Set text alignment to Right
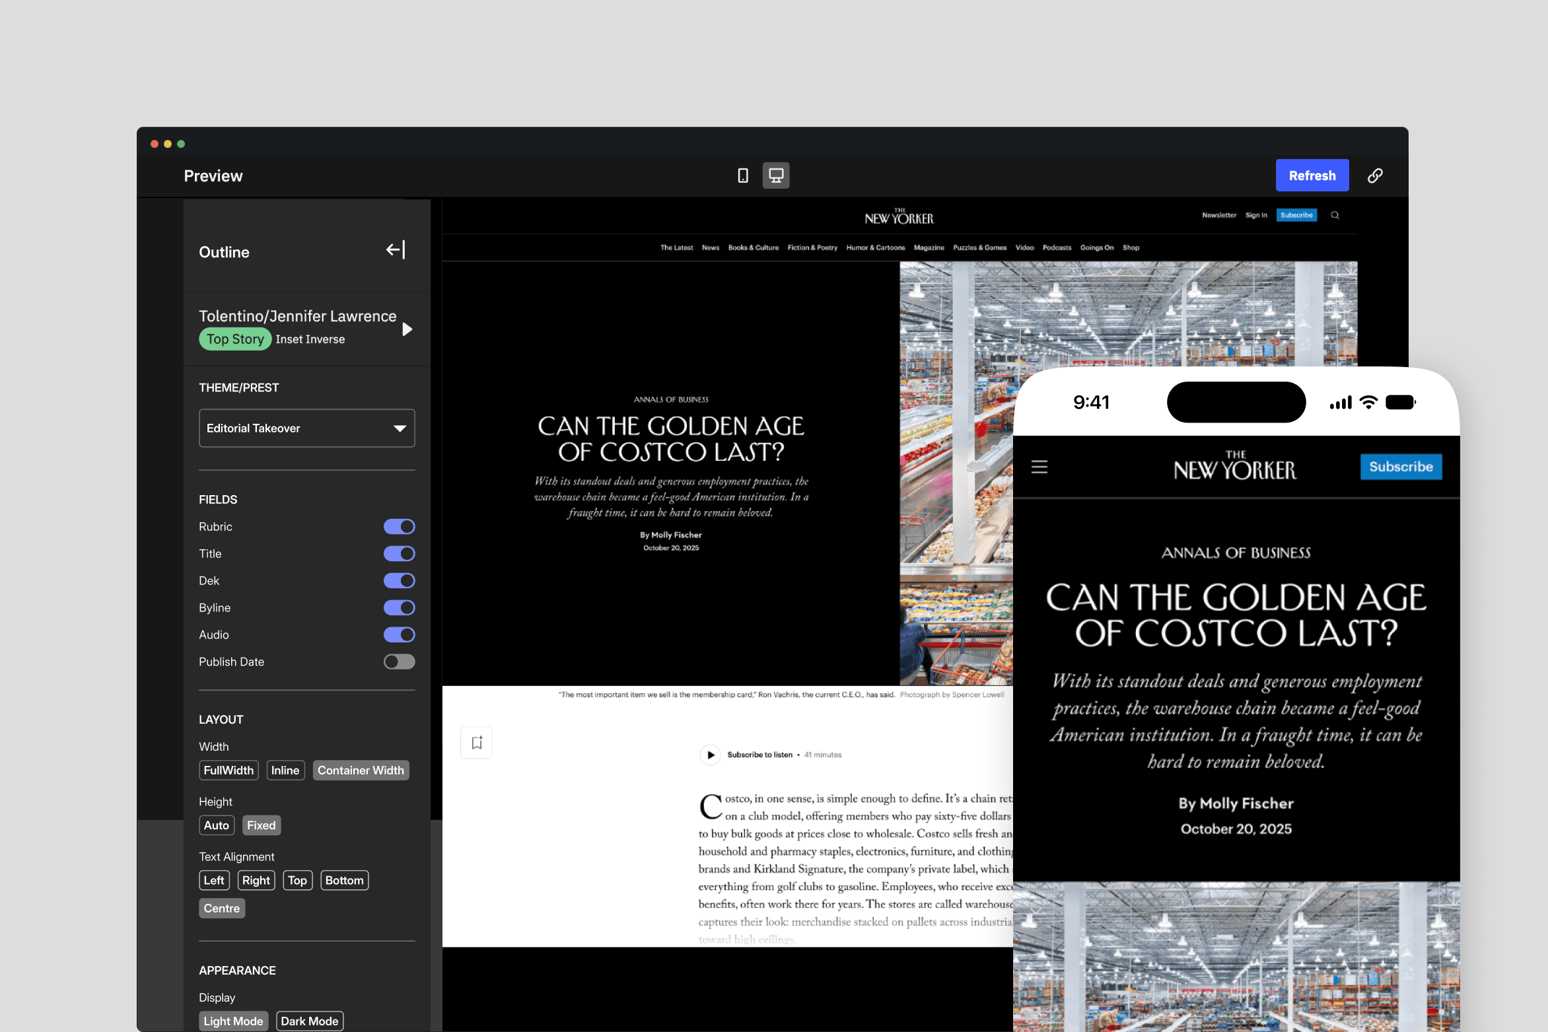The image size is (1548, 1032). pyautogui.click(x=256, y=880)
